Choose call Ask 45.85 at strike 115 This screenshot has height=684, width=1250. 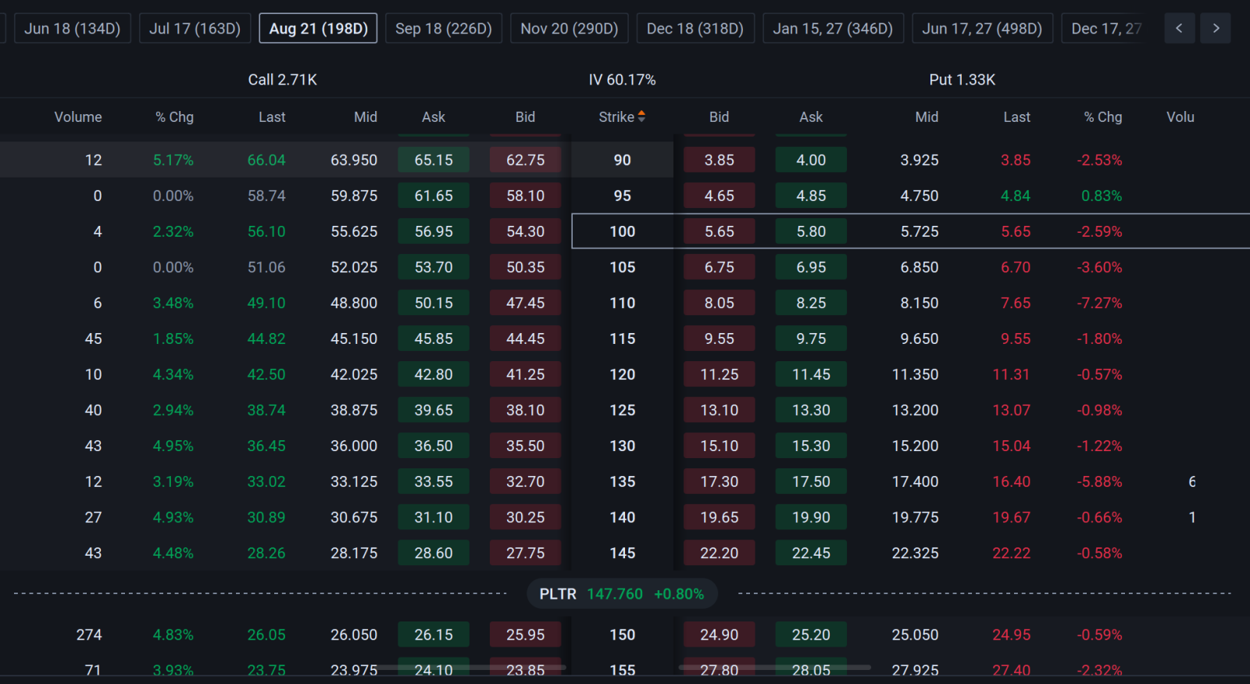[x=434, y=338]
